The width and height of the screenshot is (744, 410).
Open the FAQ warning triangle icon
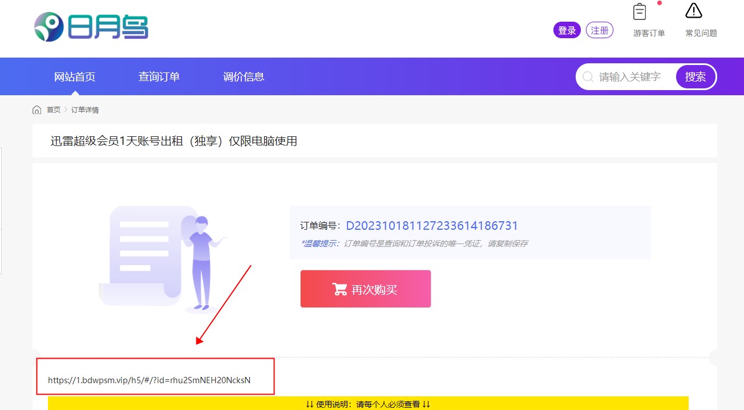tap(694, 11)
